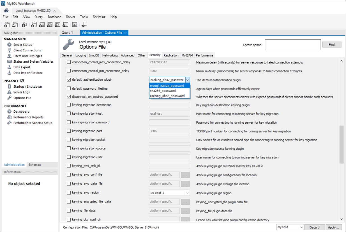This screenshot has height=232, width=346.
Task: Open the object inspector icon
Action: click(x=24, y=25)
